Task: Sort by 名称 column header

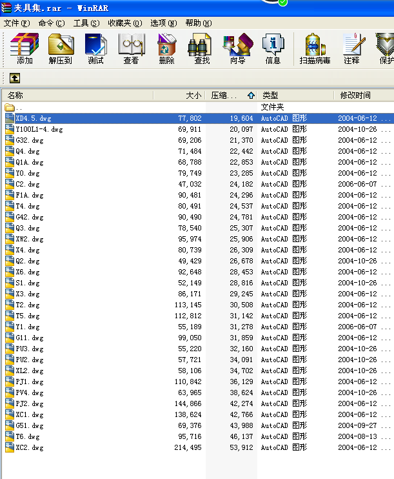Action: pyautogui.click(x=78, y=96)
